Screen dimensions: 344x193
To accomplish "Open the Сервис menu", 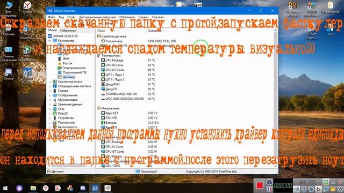I will point(144,17).
